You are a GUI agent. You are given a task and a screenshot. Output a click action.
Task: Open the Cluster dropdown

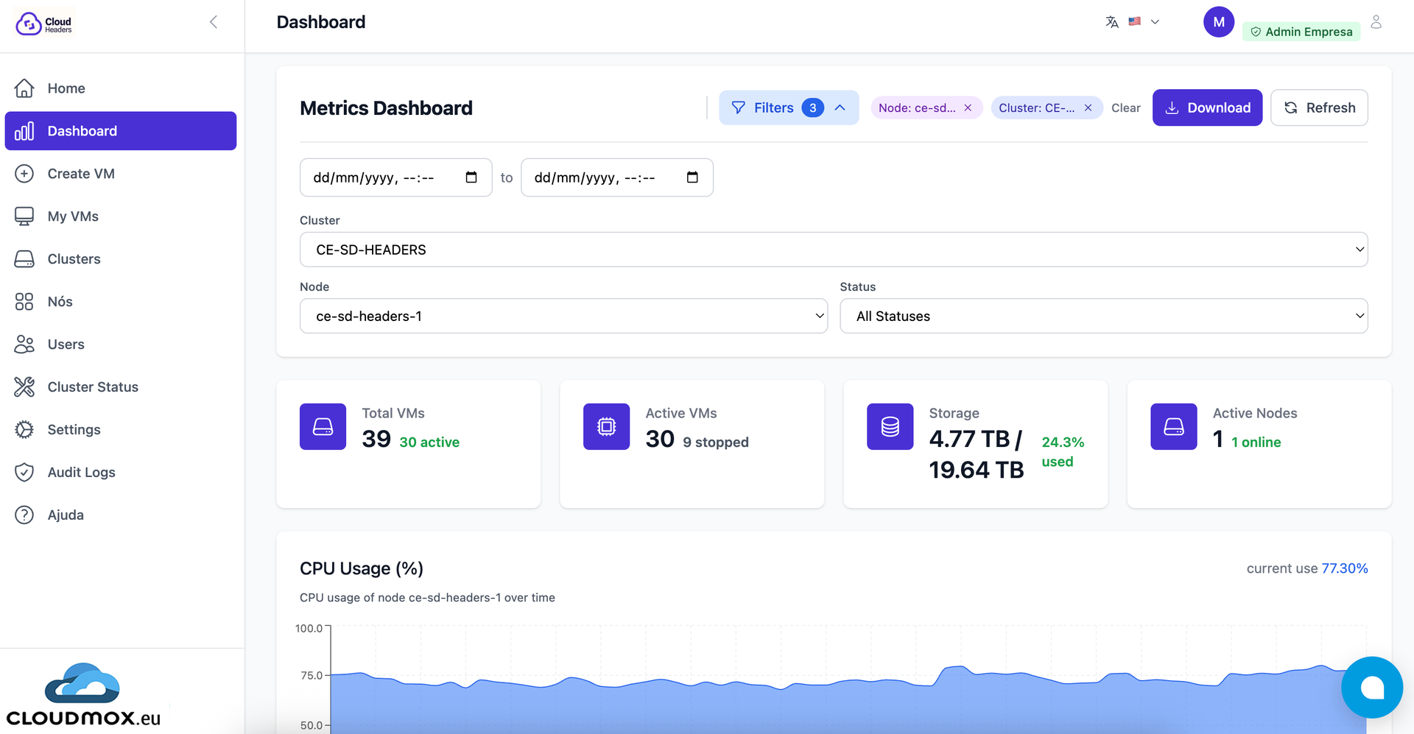[x=833, y=250]
